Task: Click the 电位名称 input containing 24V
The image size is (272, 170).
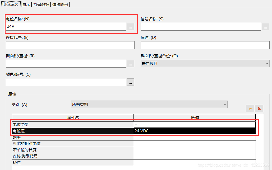Action: point(66,27)
